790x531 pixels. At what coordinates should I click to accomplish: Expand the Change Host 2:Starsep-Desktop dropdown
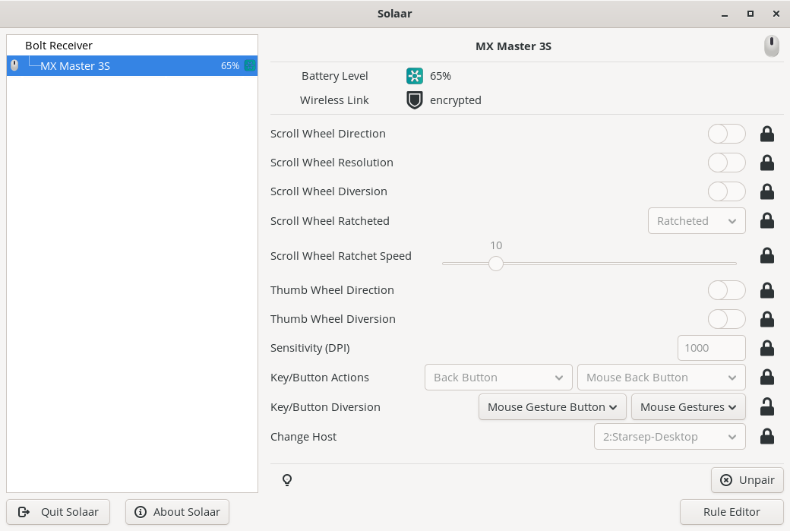pos(669,437)
